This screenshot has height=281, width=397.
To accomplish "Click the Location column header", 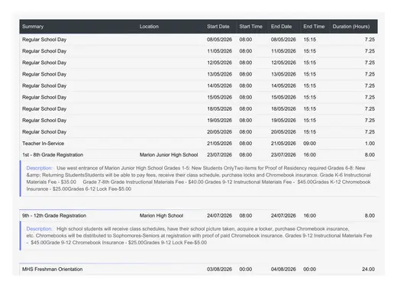I will [149, 27].
